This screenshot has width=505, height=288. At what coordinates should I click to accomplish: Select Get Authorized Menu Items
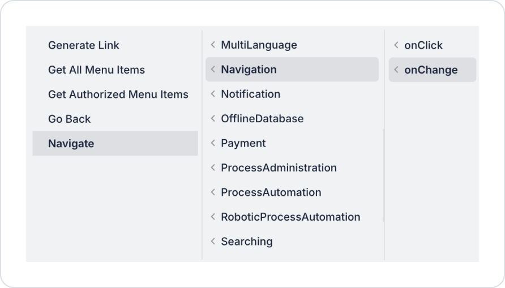pos(118,94)
